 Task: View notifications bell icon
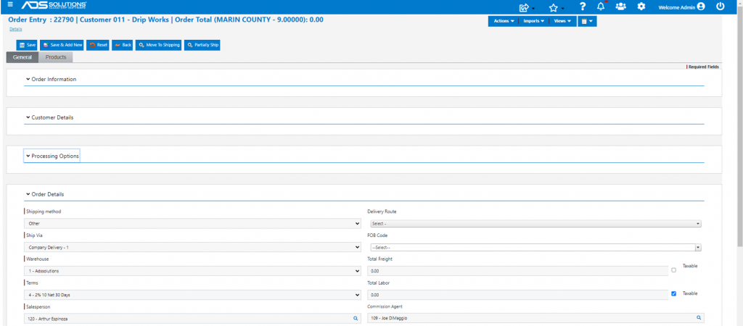pyautogui.click(x=602, y=7)
